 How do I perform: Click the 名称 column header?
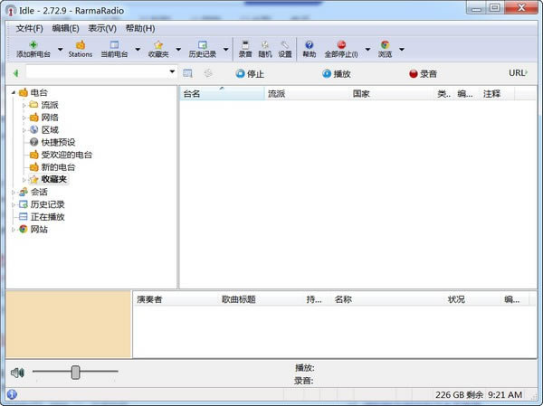click(x=386, y=299)
